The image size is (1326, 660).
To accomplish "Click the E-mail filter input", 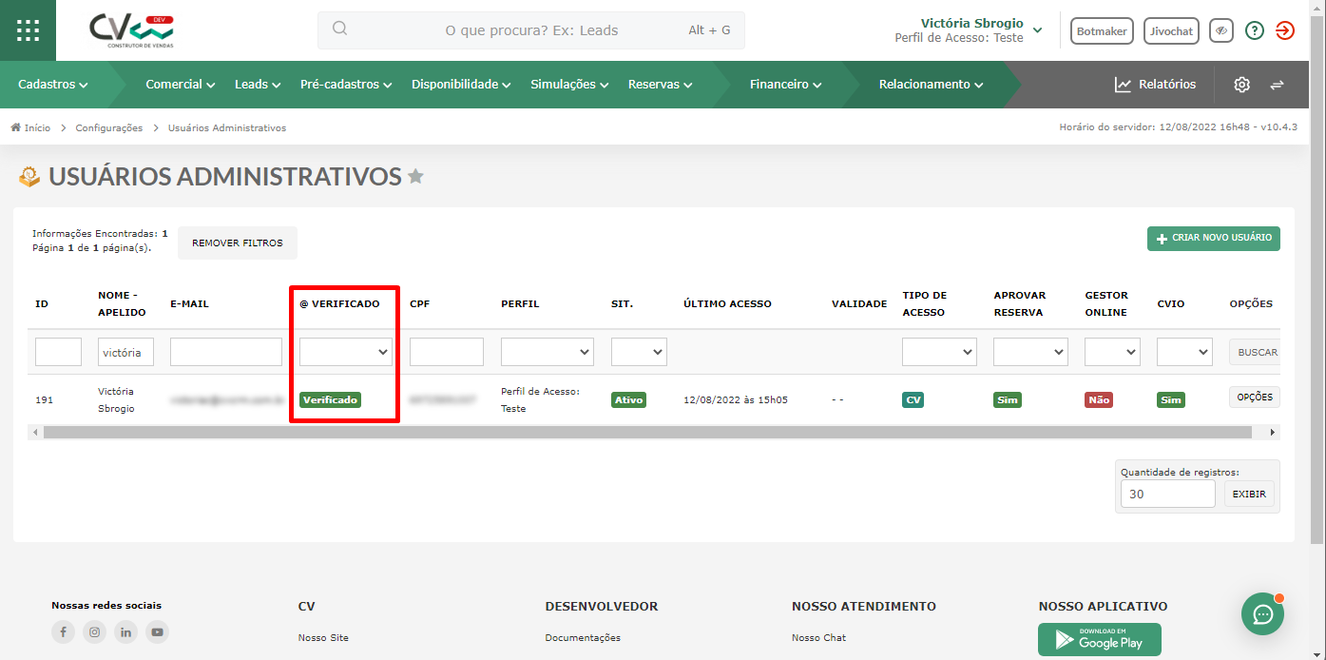I will 226,352.
